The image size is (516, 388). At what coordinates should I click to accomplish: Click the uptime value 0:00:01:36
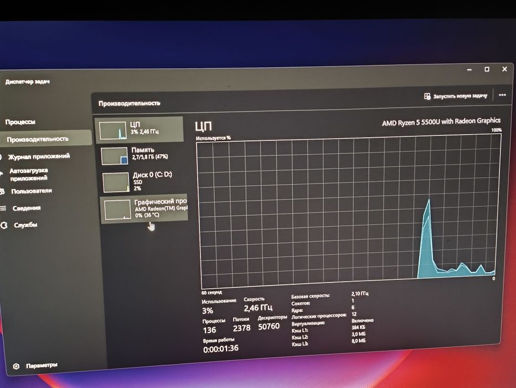[220, 349]
